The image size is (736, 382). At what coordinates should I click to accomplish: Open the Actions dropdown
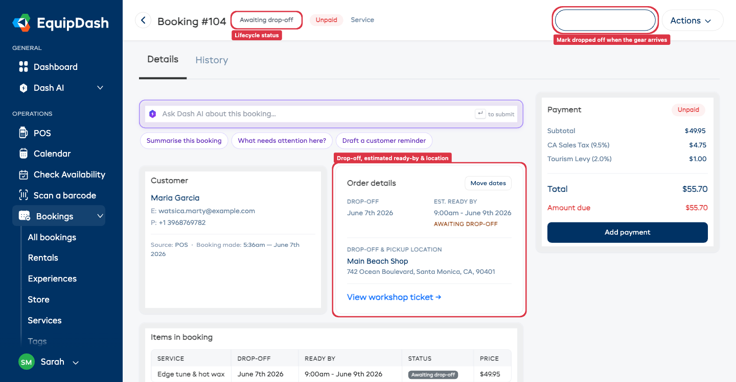coord(693,20)
